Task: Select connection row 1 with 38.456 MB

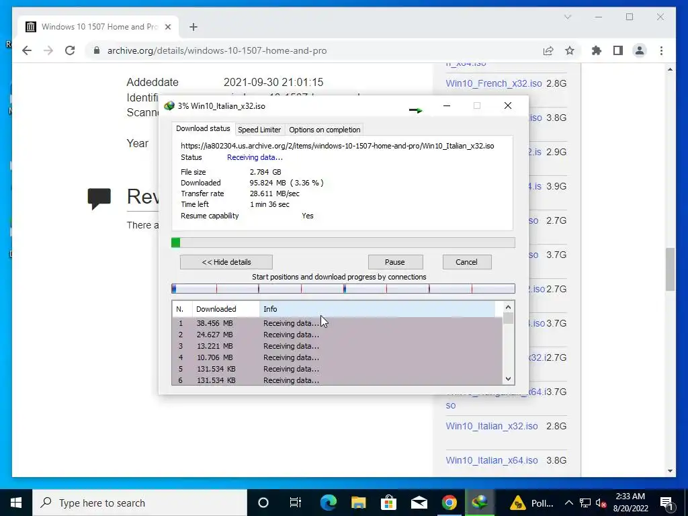Action: point(337,323)
